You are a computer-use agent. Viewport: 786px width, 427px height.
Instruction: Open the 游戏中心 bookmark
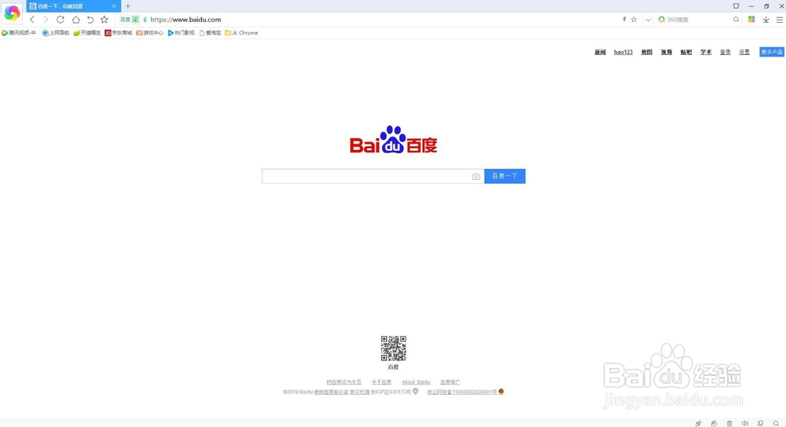click(150, 32)
